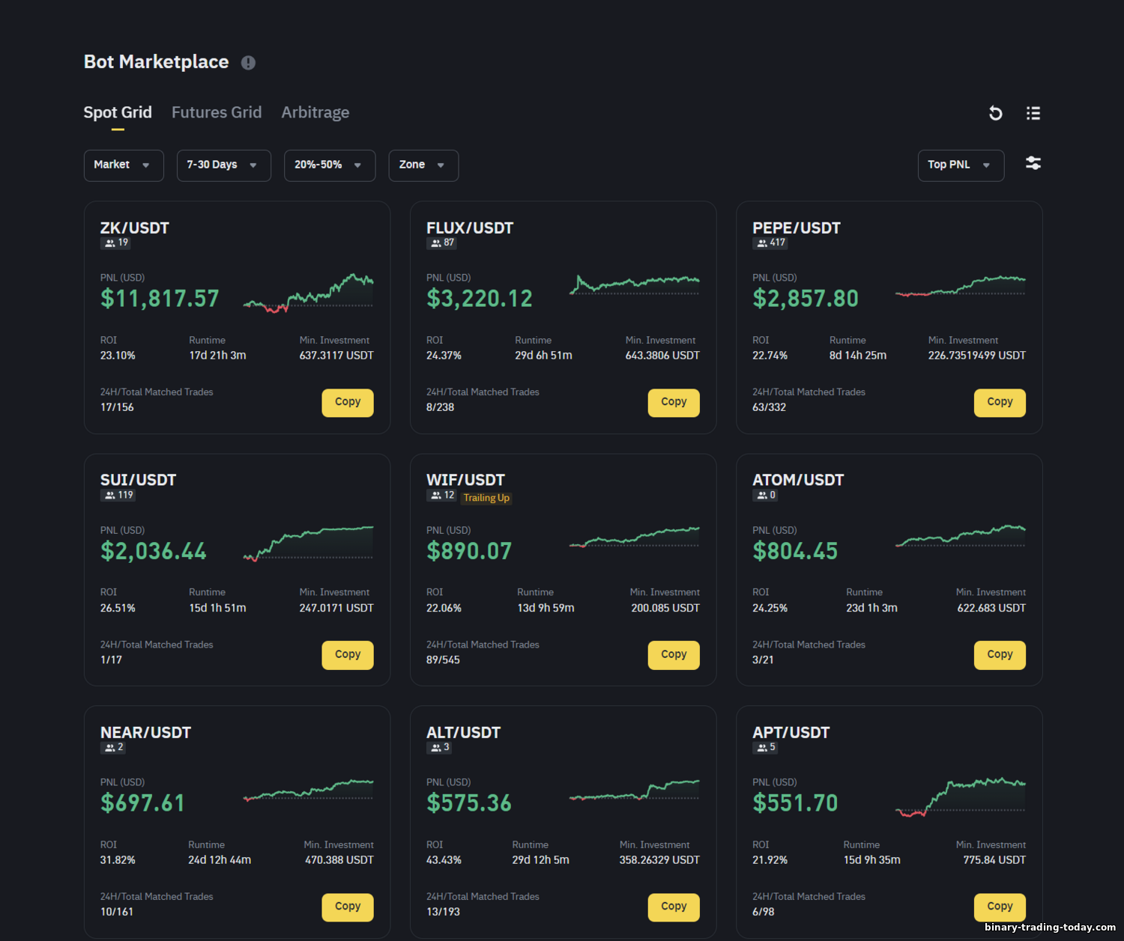Open the filter settings sliders icon
1124x941 pixels.
1033,163
